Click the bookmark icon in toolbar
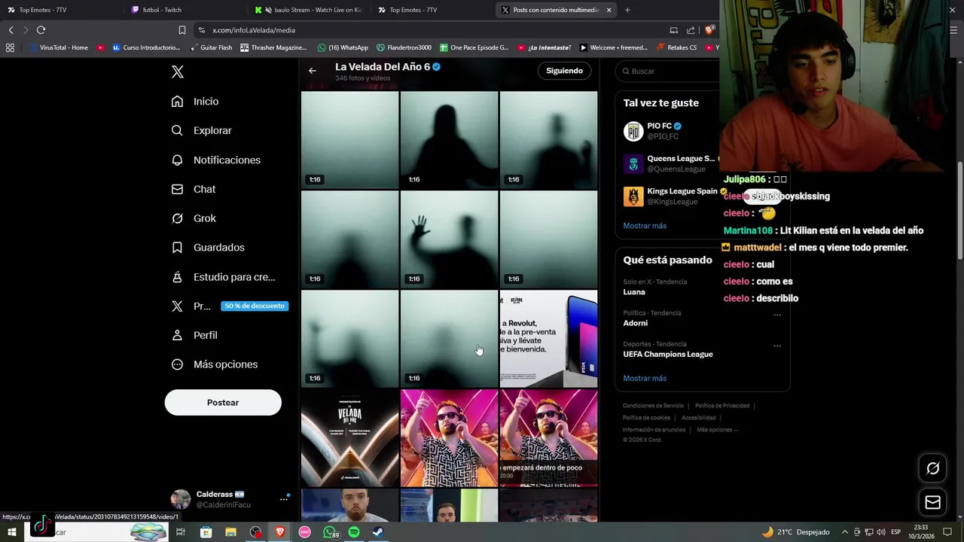 click(182, 30)
